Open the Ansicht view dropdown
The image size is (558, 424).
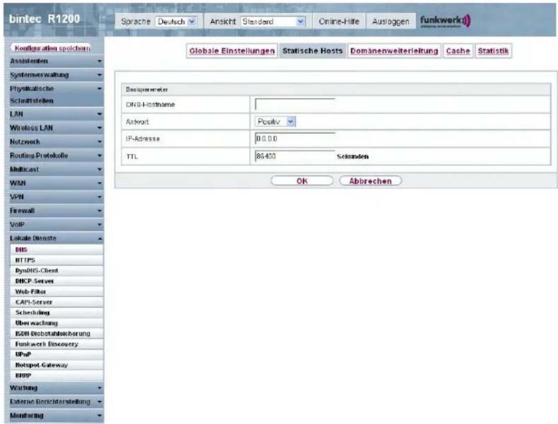[x=273, y=22]
